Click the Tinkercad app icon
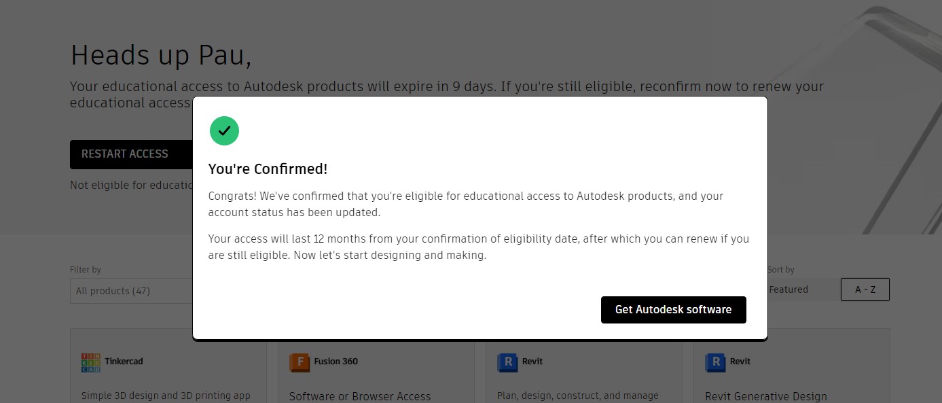This screenshot has width=942, height=403. click(90, 362)
